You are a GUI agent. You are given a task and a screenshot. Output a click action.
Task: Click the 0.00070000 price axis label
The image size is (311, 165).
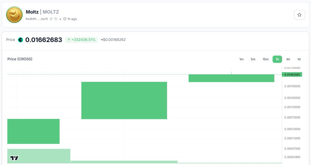[x=292, y=117]
